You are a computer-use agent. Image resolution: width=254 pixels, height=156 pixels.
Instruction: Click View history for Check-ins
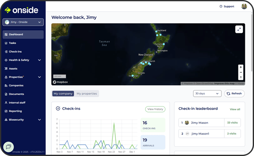coord(155,109)
